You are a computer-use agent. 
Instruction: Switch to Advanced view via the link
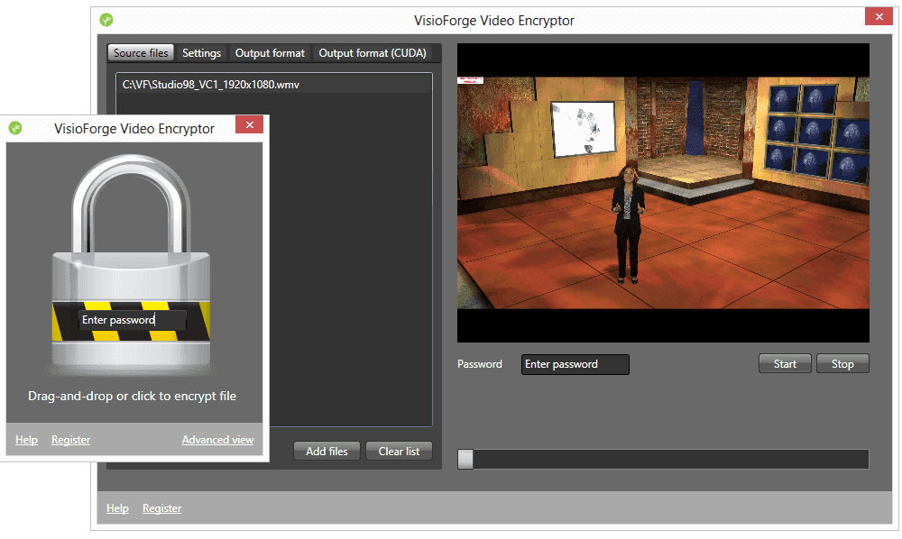pyautogui.click(x=217, y=440)
